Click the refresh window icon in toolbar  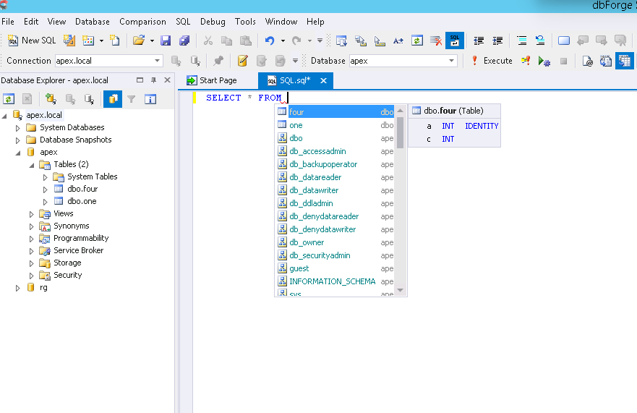[416, 41]
